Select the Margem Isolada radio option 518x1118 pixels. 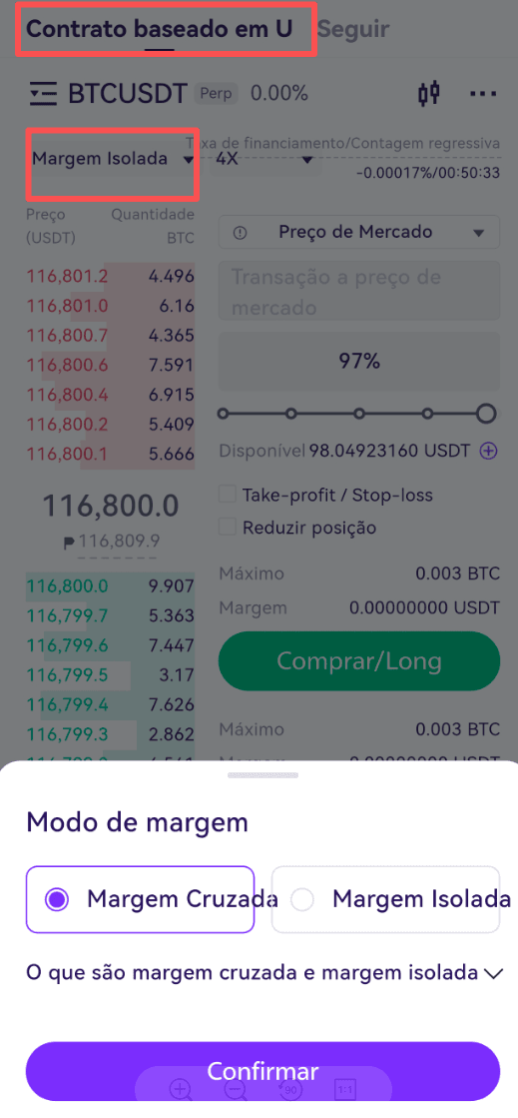[385, 899]
